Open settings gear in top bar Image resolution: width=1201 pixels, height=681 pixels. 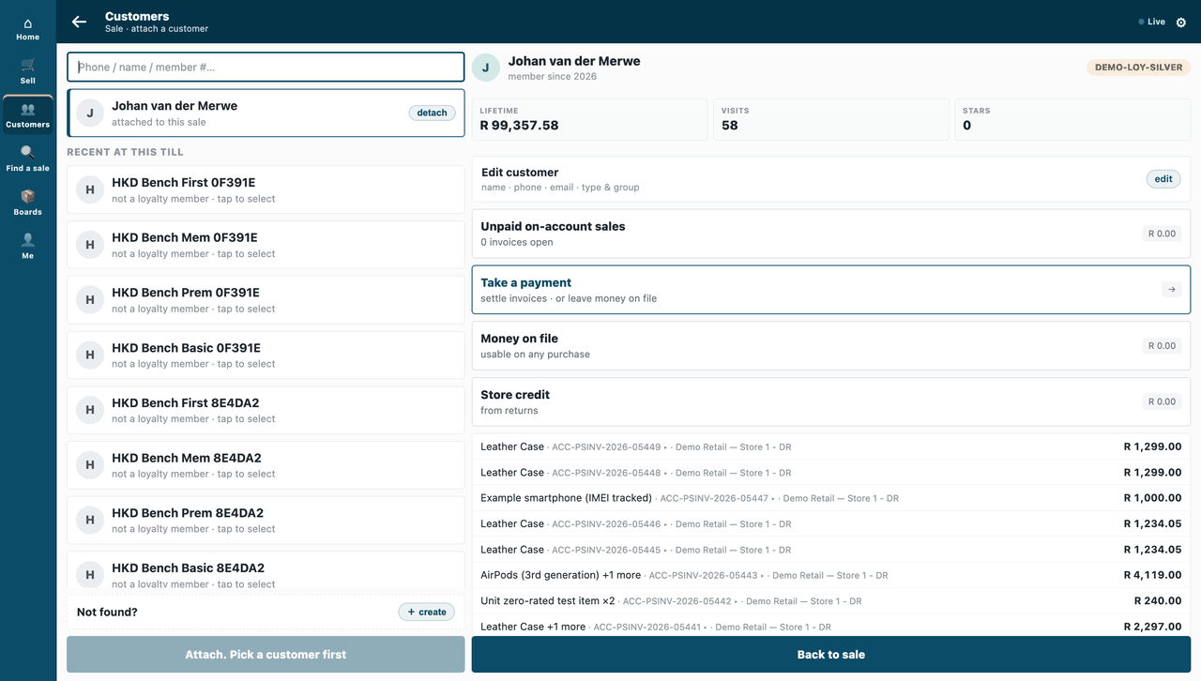(x=1180, y=23)
